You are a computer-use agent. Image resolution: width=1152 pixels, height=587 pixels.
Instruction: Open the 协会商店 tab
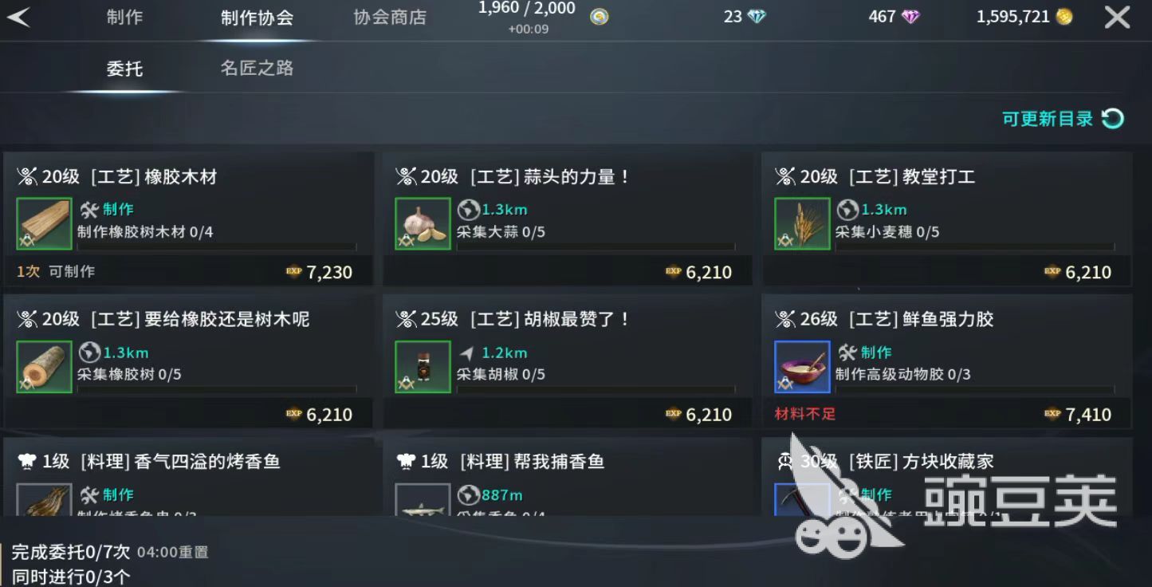390,17
